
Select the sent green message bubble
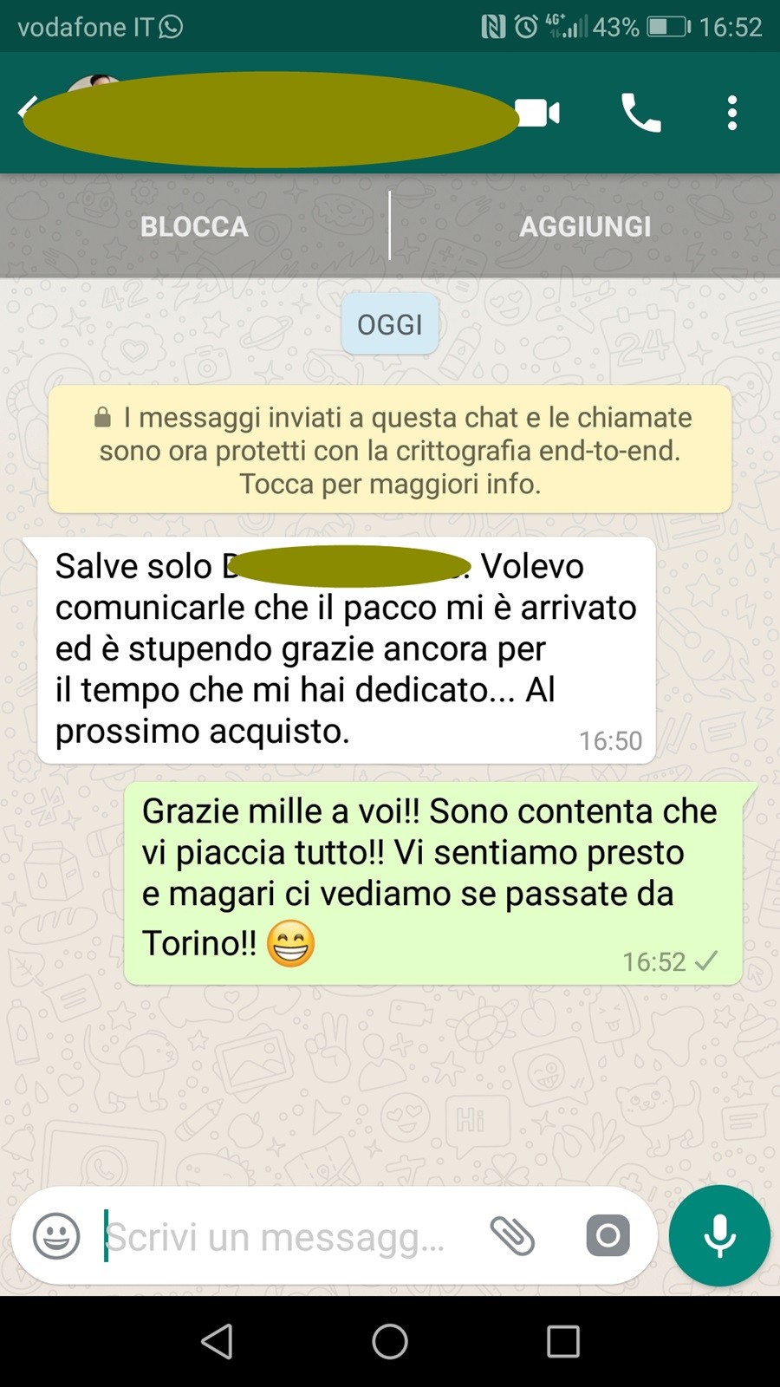point(433,882)
